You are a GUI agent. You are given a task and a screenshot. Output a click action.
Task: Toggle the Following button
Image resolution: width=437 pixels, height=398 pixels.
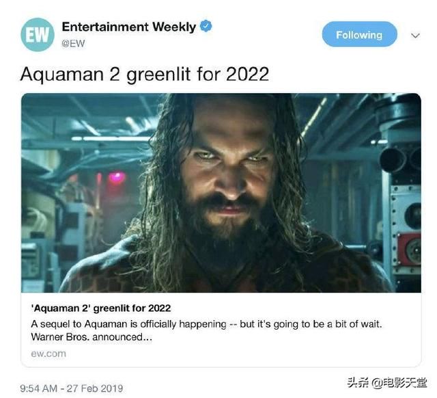359,34
